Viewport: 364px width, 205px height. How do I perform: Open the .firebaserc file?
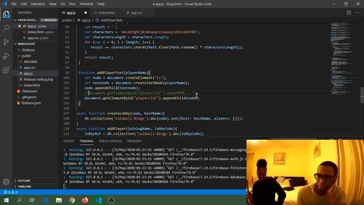point(29,91)
